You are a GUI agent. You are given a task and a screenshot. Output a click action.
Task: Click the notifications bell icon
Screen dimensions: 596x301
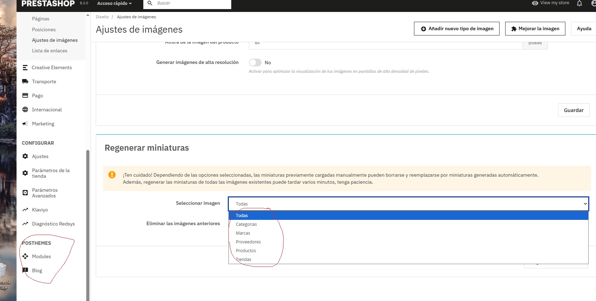(x=579, y=4)
